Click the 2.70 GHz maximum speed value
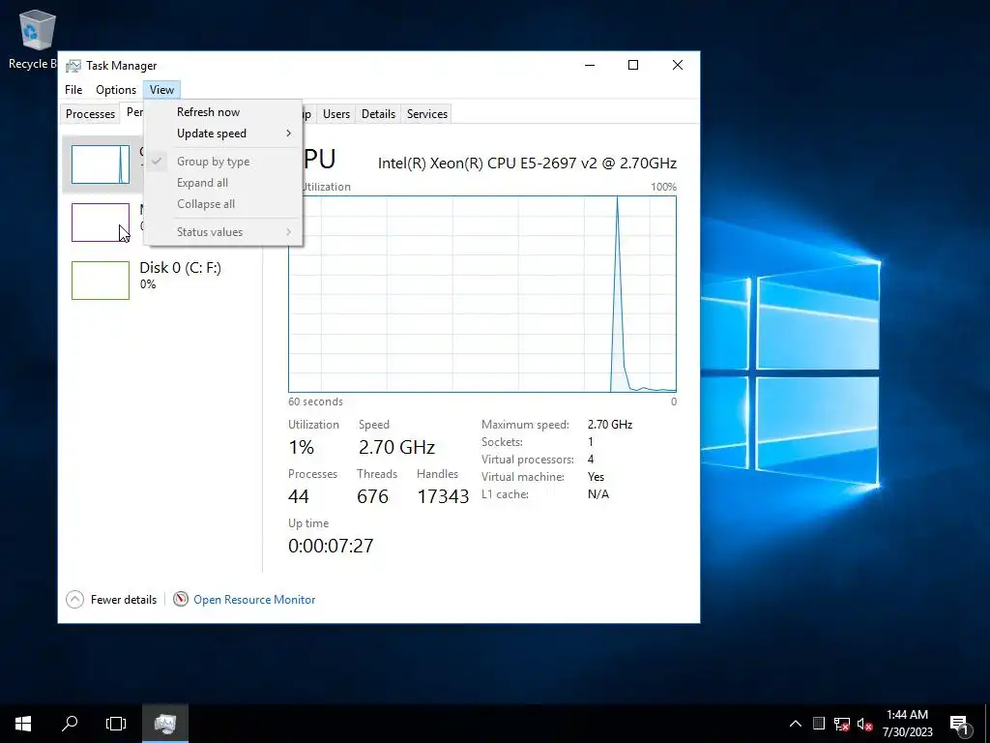990x743 pixels. tap(610, 425)
